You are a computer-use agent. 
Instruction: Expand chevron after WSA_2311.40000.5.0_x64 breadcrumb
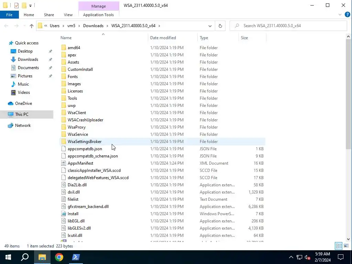pos(159,26)
